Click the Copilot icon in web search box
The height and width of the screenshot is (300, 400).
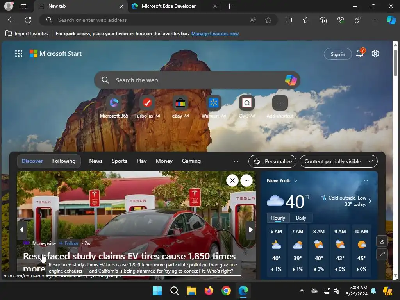click(x=291, y=80)
